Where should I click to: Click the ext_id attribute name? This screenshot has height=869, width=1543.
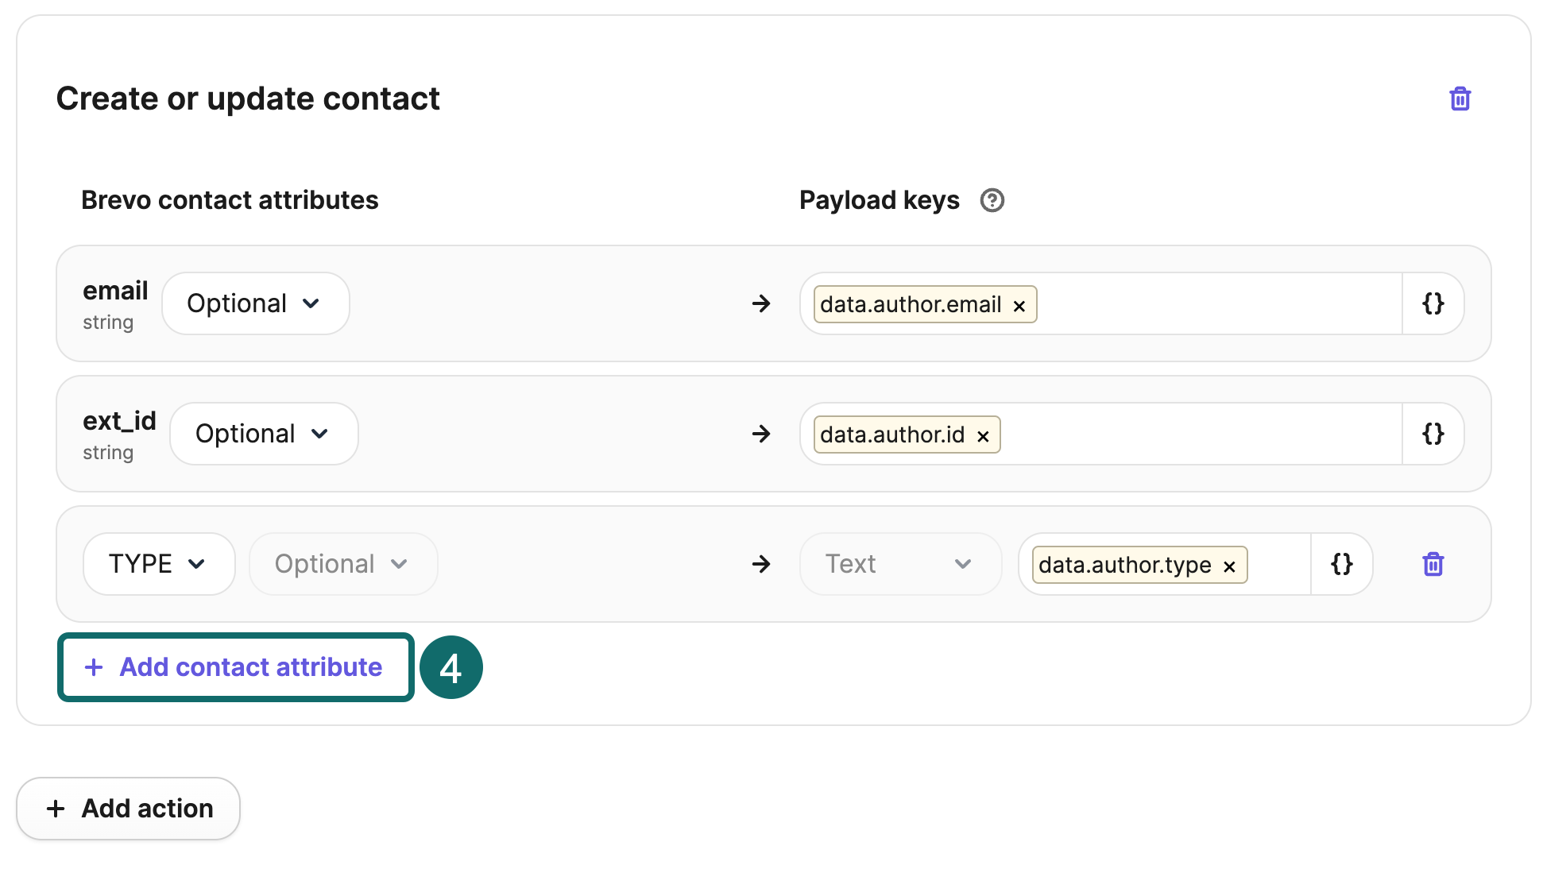(119, 421)
